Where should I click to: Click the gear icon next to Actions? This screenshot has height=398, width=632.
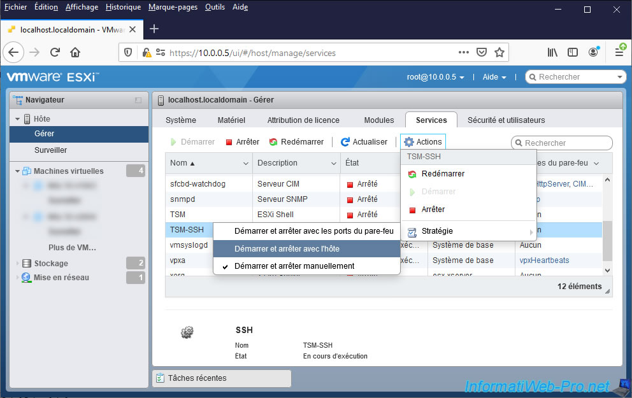(x=409, y=142)
